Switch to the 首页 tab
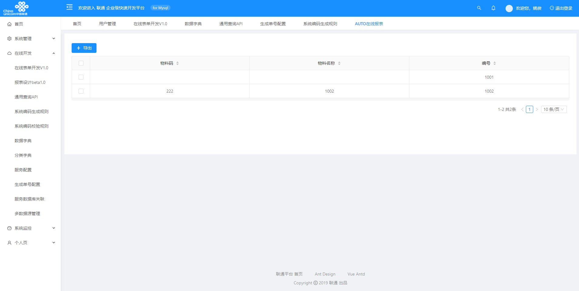The height and width of the screenshot is (291, 579). click(77, 24)
